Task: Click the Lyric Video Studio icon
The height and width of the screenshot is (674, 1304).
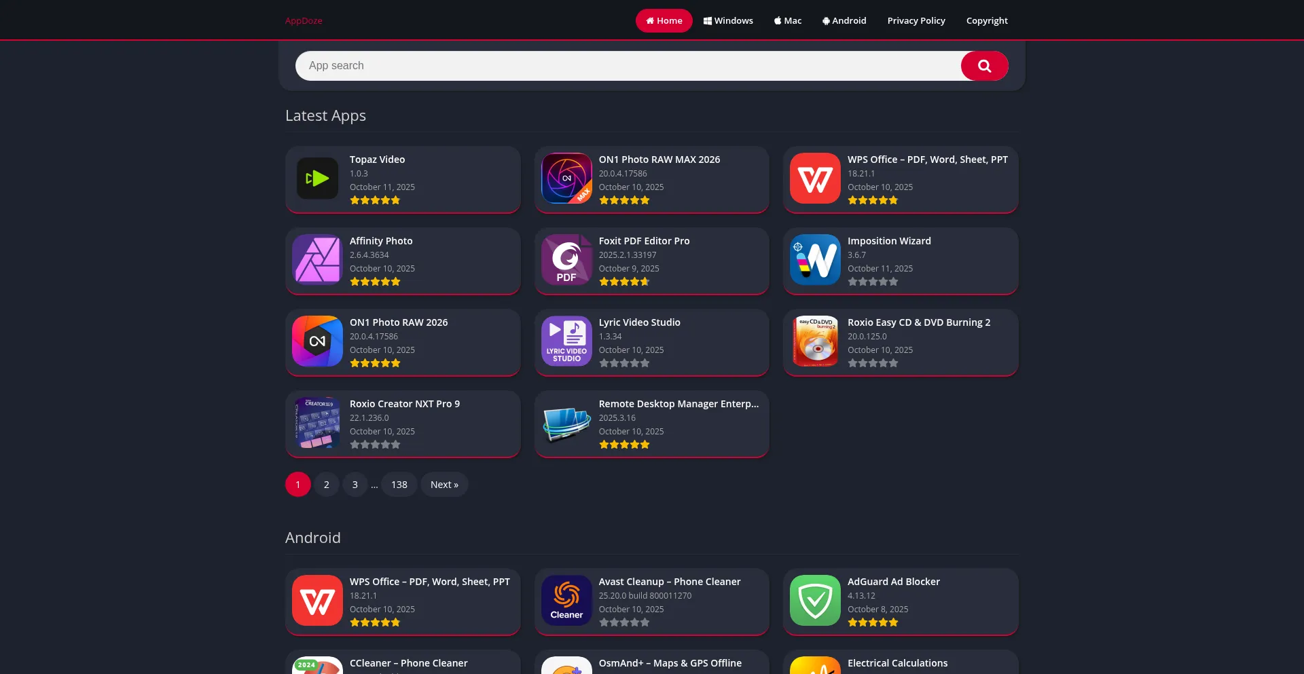Action: pos(566,341)
